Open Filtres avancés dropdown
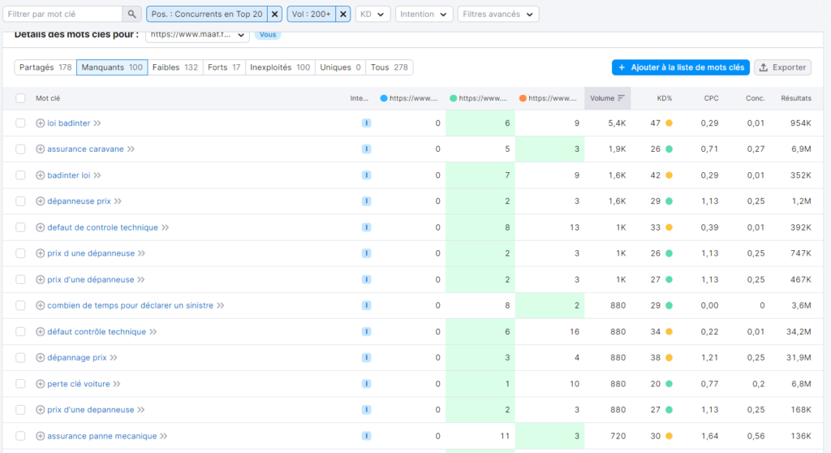831x453 pixels. 498,15
